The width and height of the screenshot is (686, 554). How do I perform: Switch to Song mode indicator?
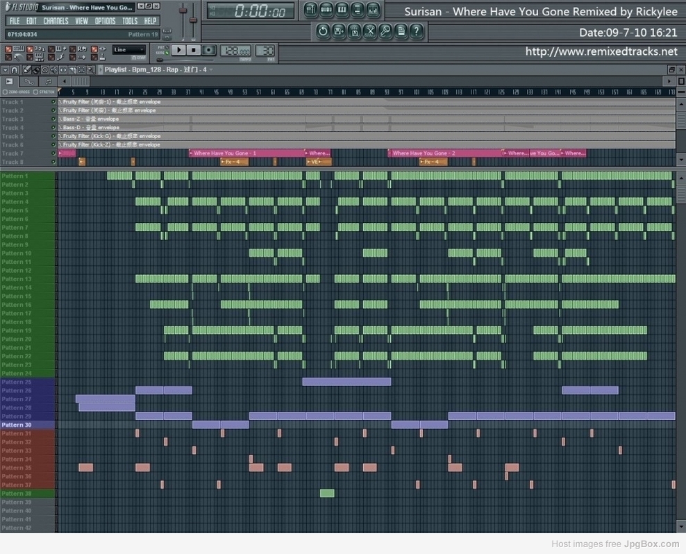click(x=162, y=53)
